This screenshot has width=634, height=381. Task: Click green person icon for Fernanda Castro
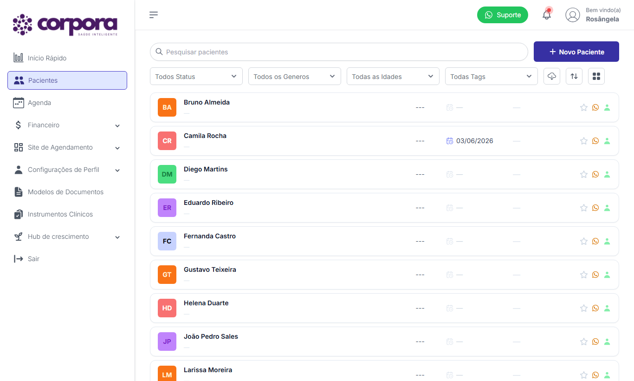click(x=607, y=241)
